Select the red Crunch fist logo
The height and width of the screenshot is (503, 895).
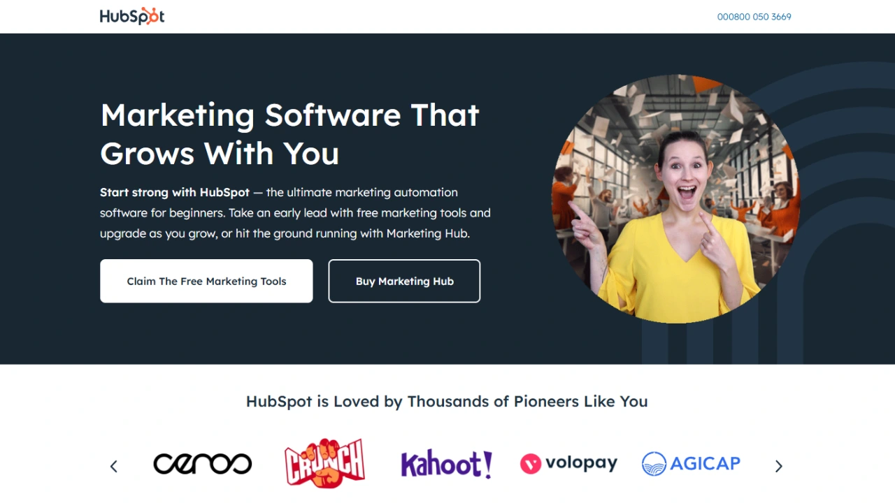324,462
